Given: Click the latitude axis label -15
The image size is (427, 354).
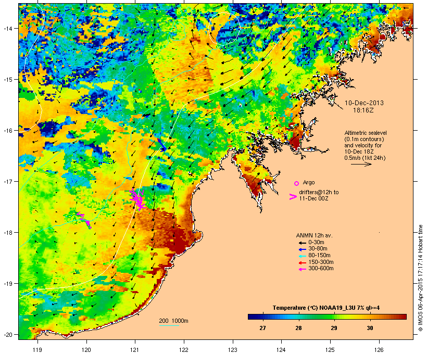Looking at the screenshot, I should coord(7,80).
